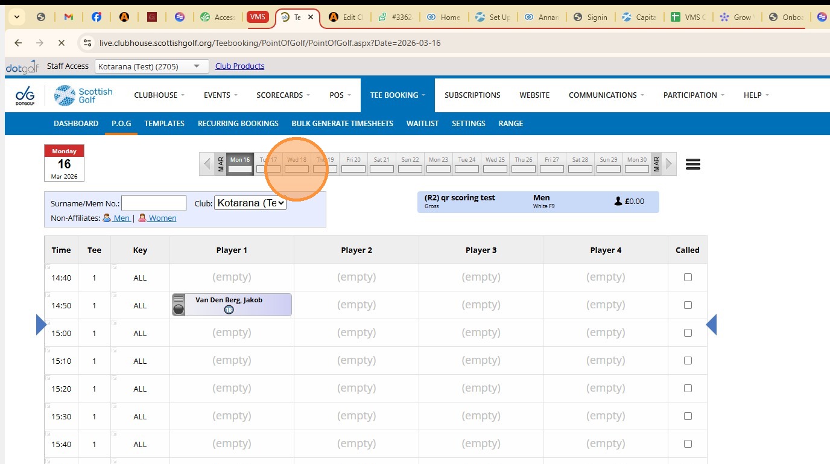The width and height of the screenshot is (830, 464).
Task: Click the blue left-pointing triangle beside the timesheet
Action: pos(41,325)
